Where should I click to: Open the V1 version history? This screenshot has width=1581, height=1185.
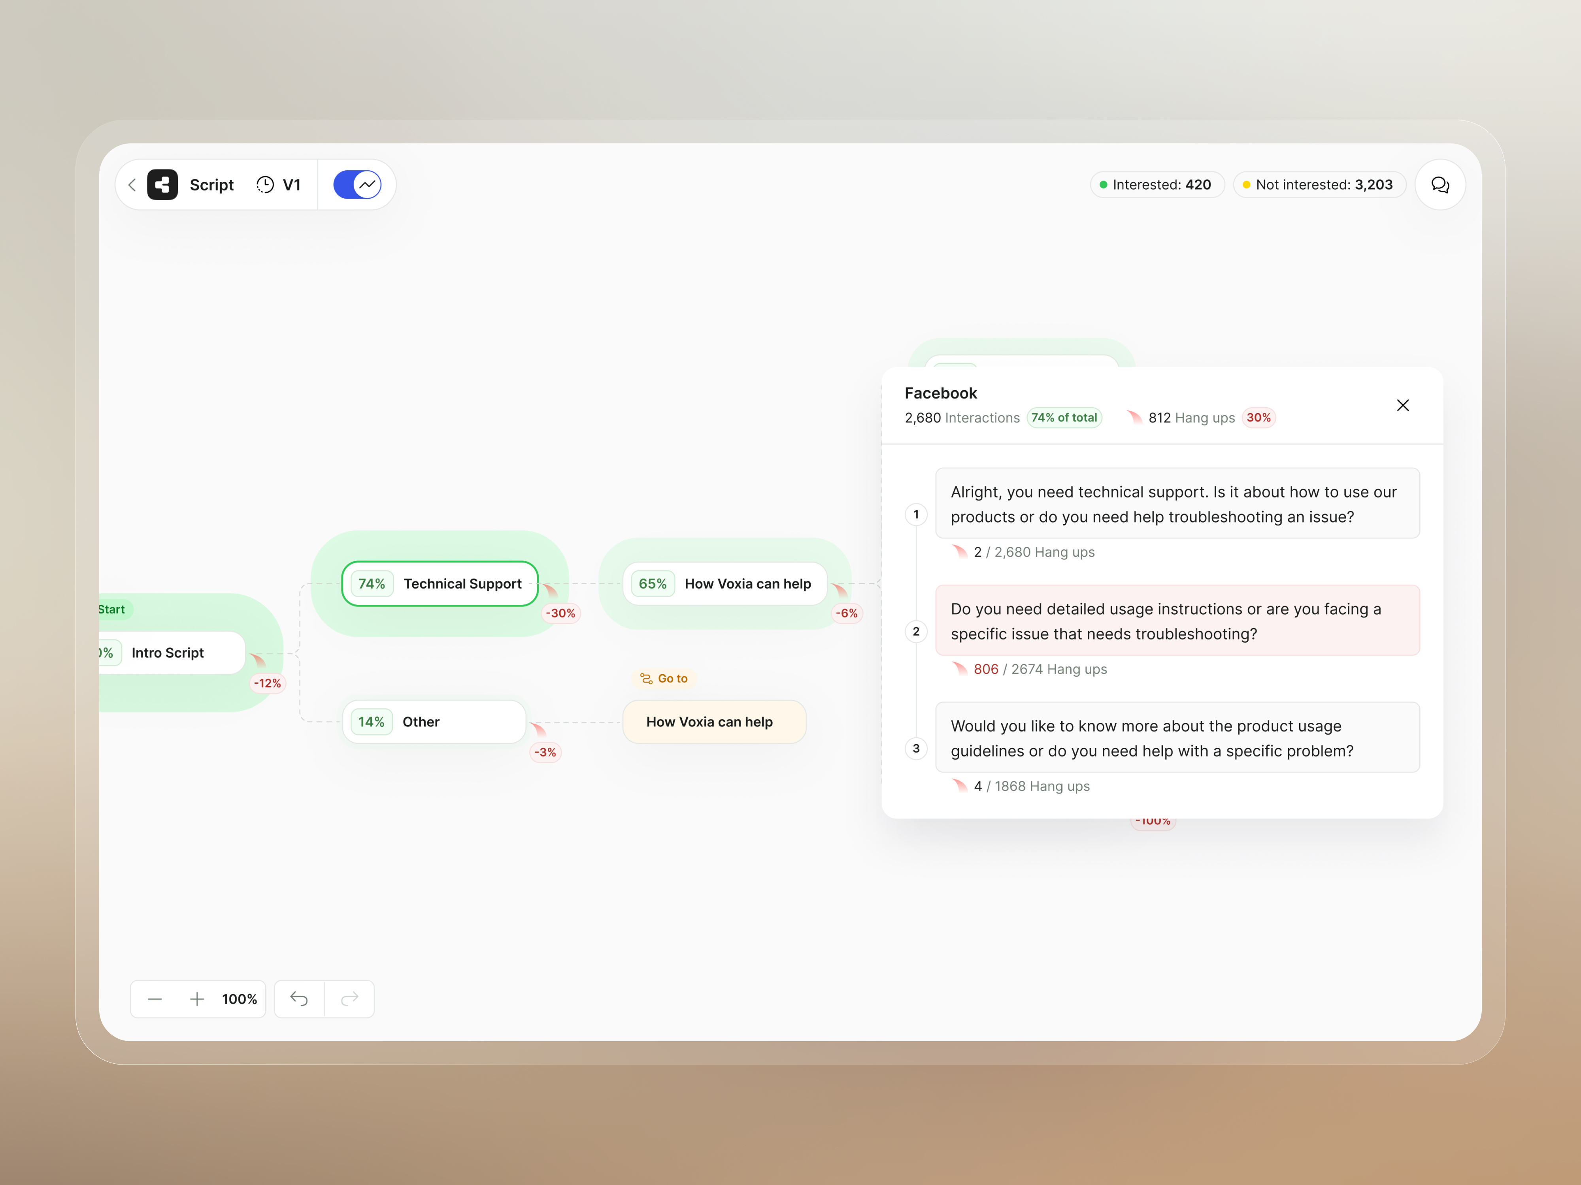[x=279, y=185]
